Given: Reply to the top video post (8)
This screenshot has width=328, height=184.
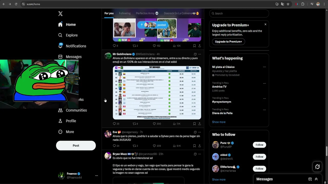Looking at the screenshot, I should click(116, 46).
